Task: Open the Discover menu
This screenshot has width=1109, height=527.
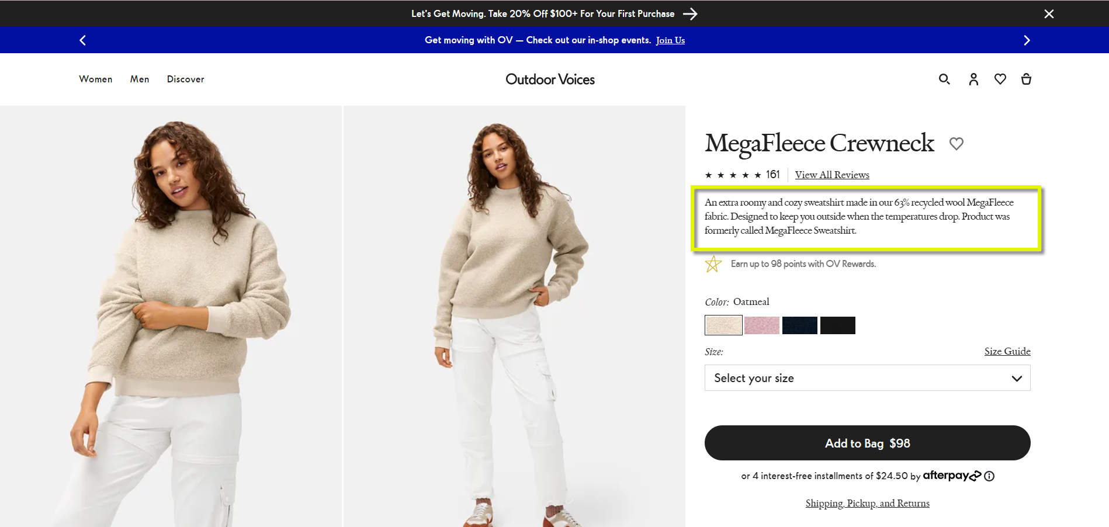Action: point(186,79)
